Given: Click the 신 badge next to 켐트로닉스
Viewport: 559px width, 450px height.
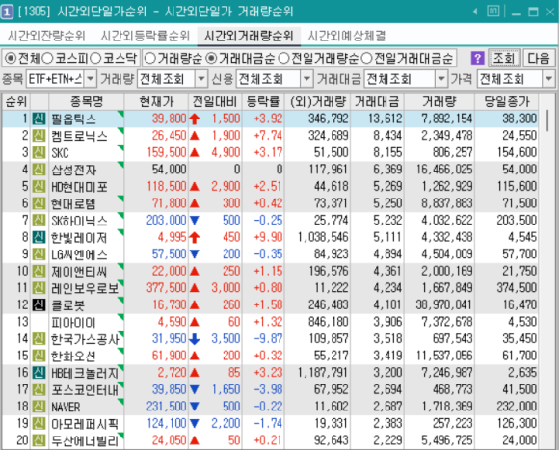Looking at the screenshot, I should [39, 136].
